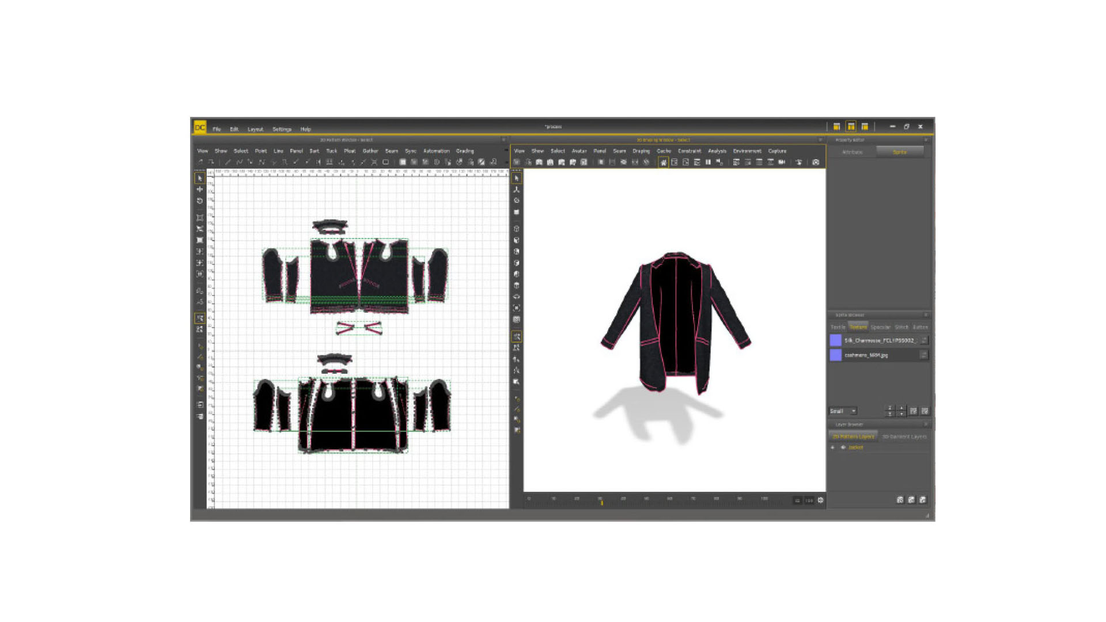Image resolution: width=1106 pixels, height=622 pixels.
Task: Click the Silk_Charmeuse texture color swatch
Action: [835, 340]
